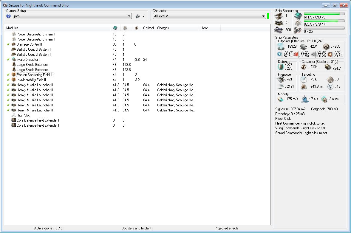Click 'Fleet Commander - right click to set'
This screenshot has width=351, height=233.
[x=300, y=123]
